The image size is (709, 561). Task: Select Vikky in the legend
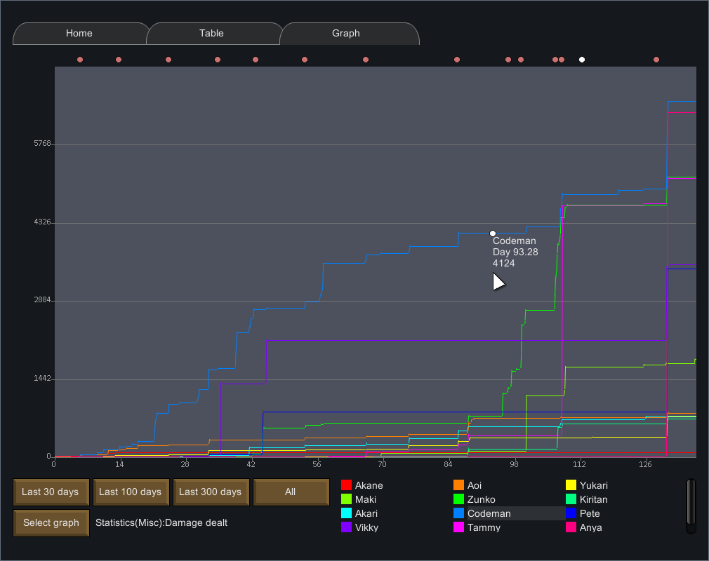[x=366, y=527]
